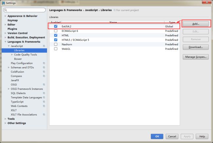The image size is (213, 143).
Task: Confirm settings with OK button
Action: coord(157,136)
